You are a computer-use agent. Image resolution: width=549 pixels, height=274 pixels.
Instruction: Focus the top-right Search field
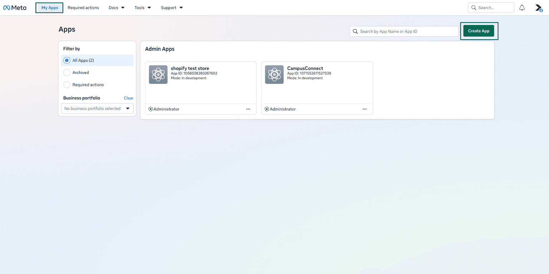(491, 7)
